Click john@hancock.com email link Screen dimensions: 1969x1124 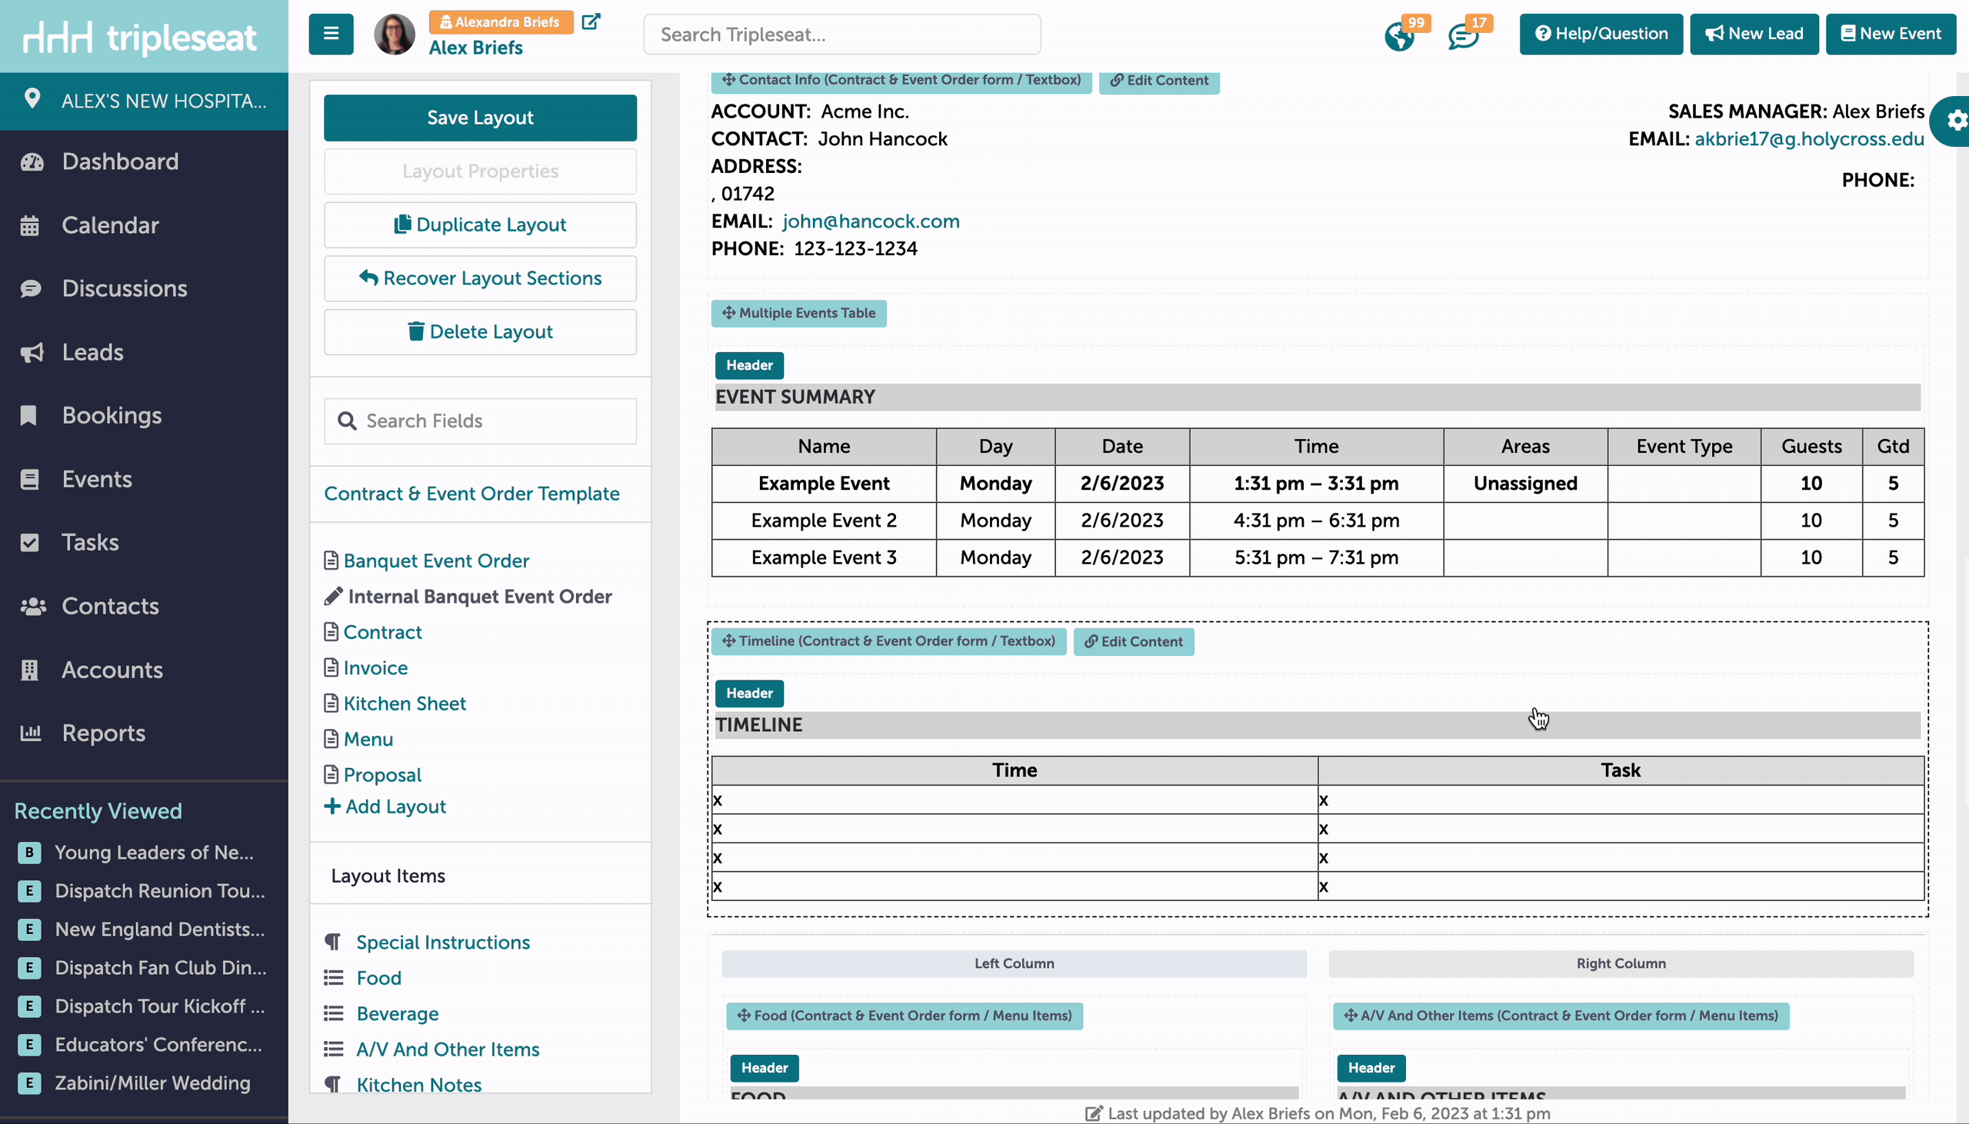871,221
